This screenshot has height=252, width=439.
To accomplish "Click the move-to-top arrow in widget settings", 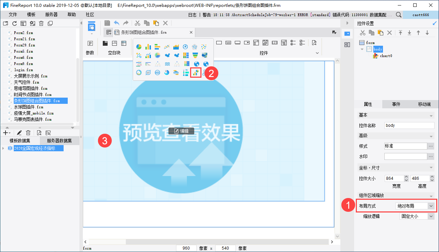I will [400, 33].
